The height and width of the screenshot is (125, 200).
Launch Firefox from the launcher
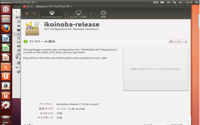(x=6, y=28)
